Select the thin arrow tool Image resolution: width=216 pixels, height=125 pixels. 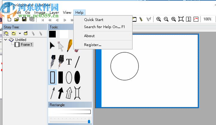pos(52,93)
